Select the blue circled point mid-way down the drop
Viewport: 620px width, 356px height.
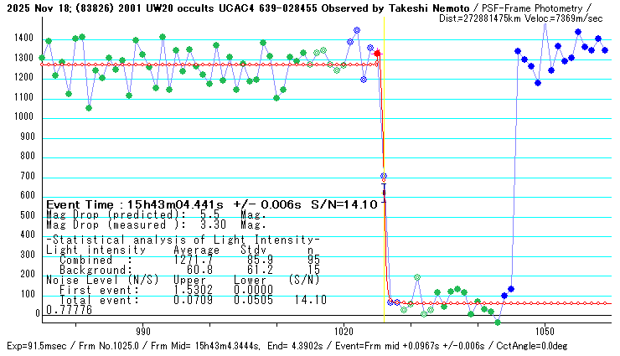(x=384, y=176)
